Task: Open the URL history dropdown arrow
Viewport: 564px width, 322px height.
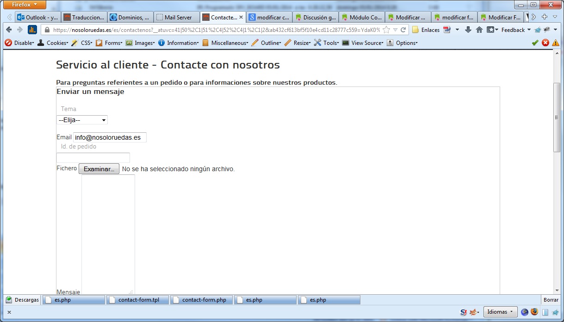Action: [x=395, y=30]
